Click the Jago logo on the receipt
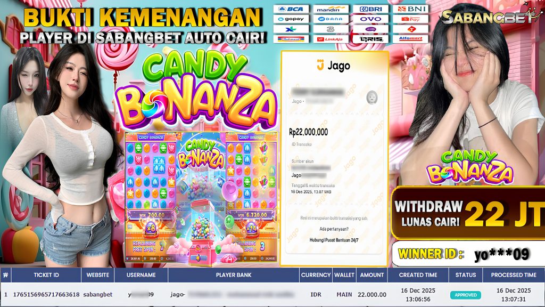 [x=333, y=66]
